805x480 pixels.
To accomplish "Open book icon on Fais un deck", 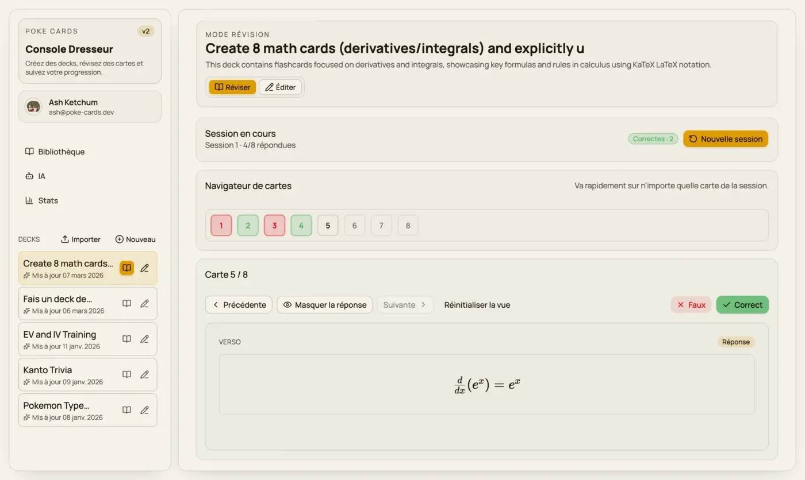I will tap(126, 303).
